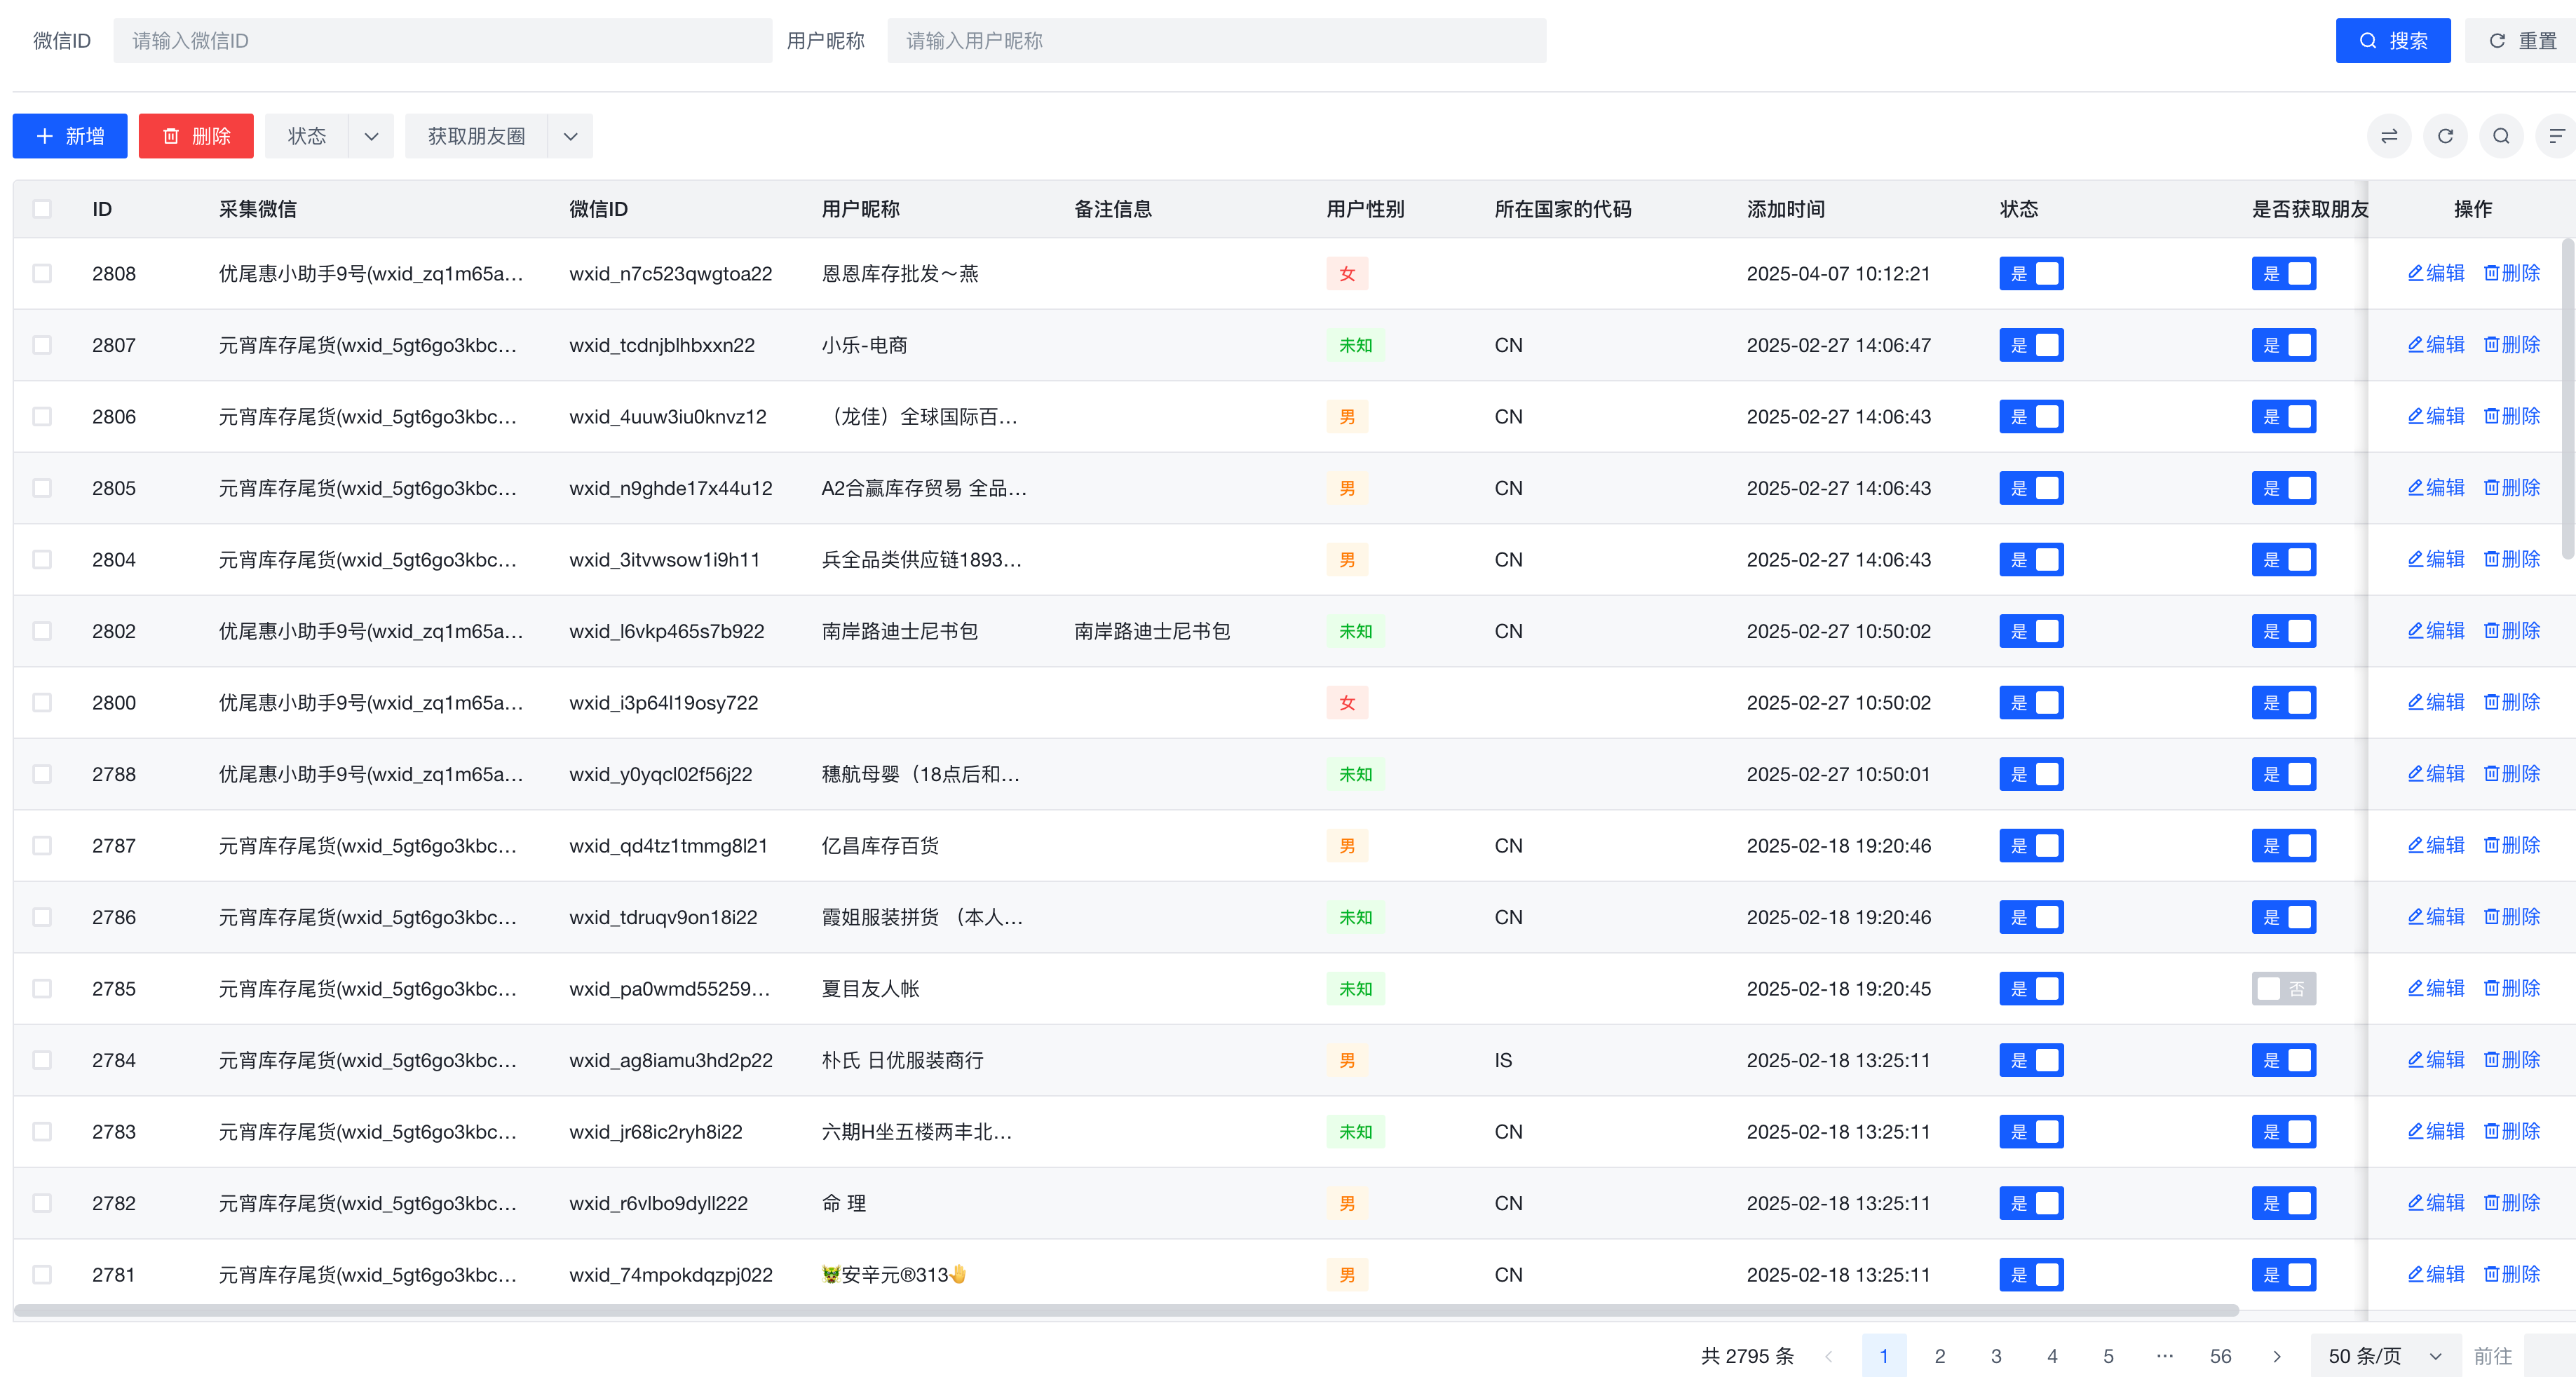The image size is (2576, 1377).
Task: Click delete trash icon for row 2807
Action: (x=2512, y=345)
